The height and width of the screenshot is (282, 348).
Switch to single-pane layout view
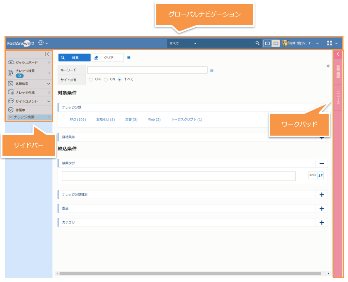pos(268,43)
